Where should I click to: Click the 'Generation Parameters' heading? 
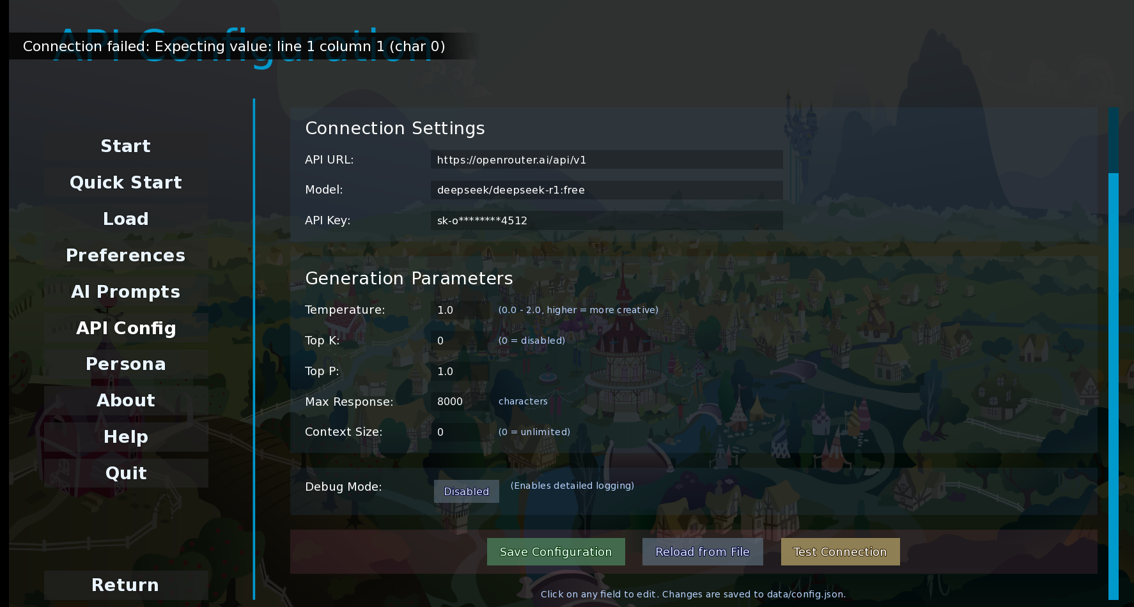[409, 279]
